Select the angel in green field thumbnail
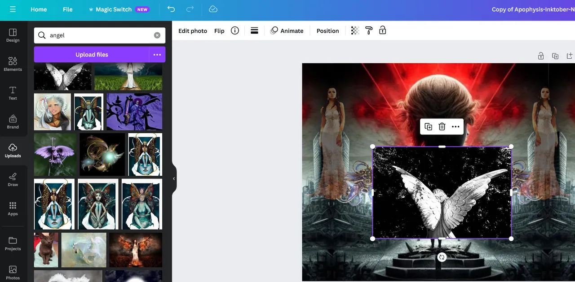575x282 pixels. (x=128, y=77)
